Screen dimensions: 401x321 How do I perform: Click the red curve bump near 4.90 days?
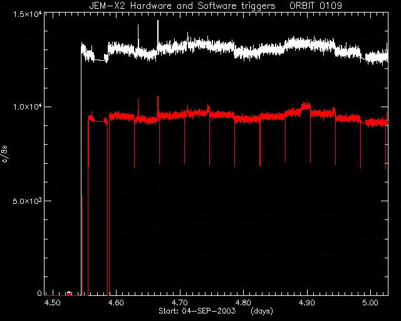tap(306, 106)
